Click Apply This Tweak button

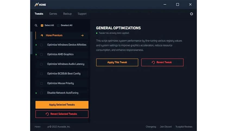pyautogui.click(x=117, y=62)
